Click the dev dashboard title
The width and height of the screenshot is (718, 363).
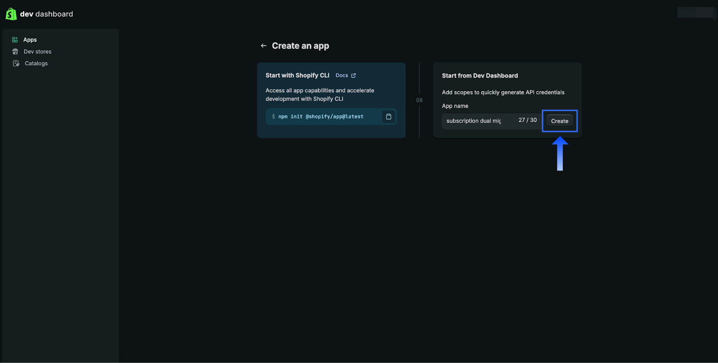47,14
